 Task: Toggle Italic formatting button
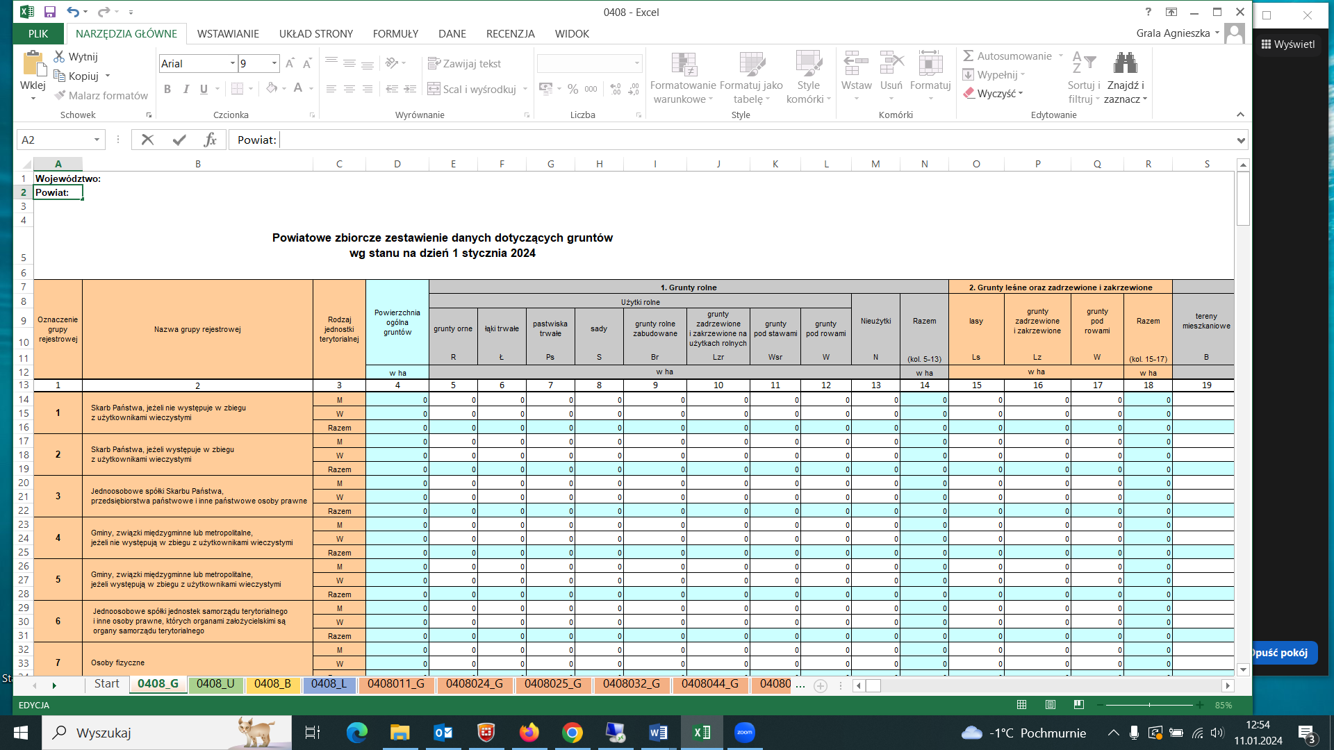pyautogui.click(x=186, y=89)
